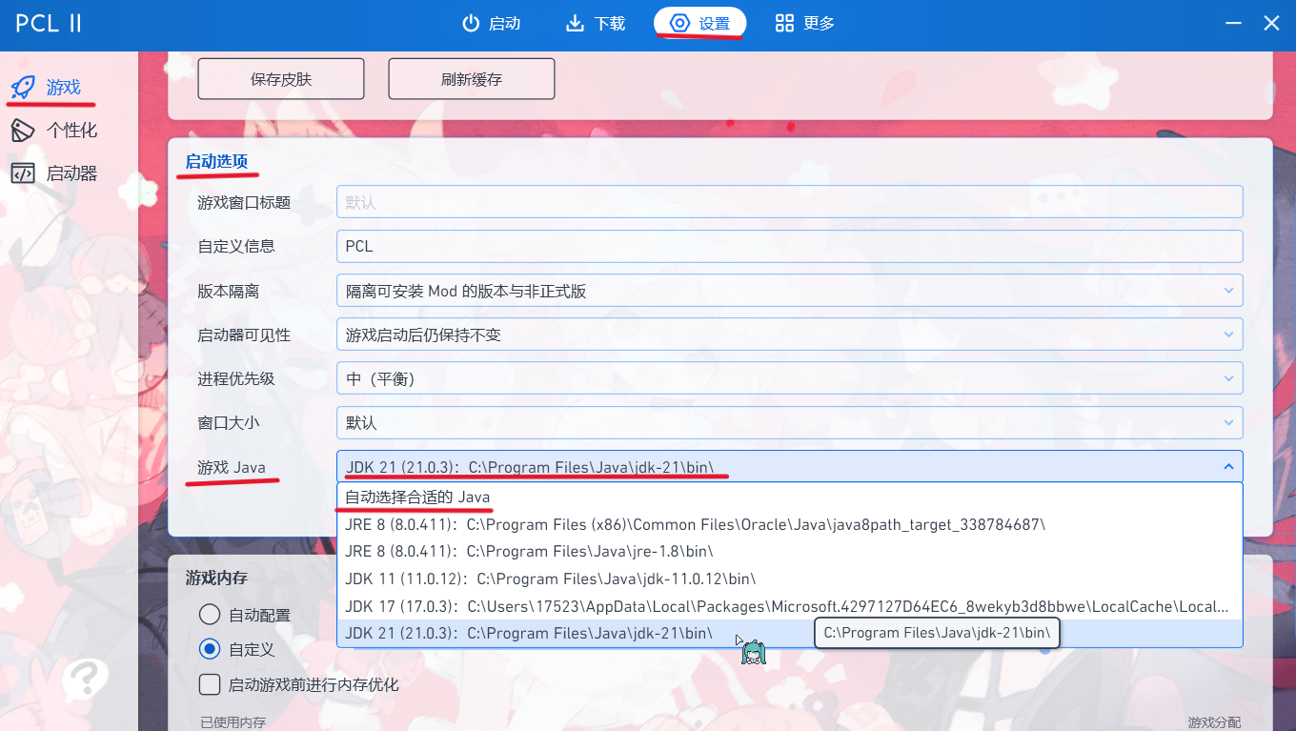Minimize the PCL II window
1296x731 pixels.
click(x=1233, y=24)
